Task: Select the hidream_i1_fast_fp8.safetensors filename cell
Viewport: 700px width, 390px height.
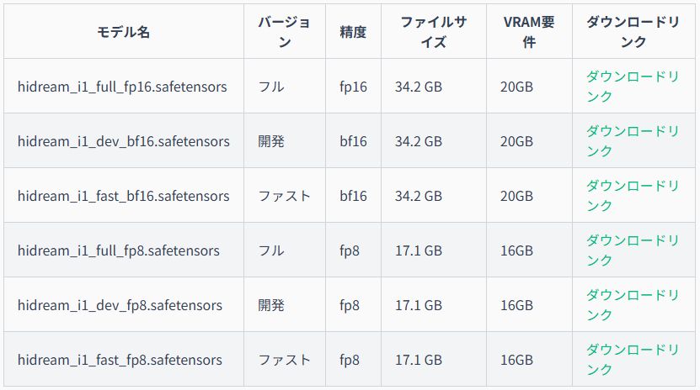Action: (120, 360)
